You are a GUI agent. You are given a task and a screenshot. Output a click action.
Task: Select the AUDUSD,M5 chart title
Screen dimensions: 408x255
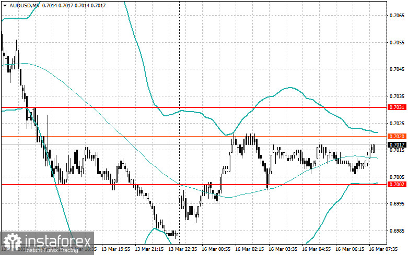(x=24, y=5)
